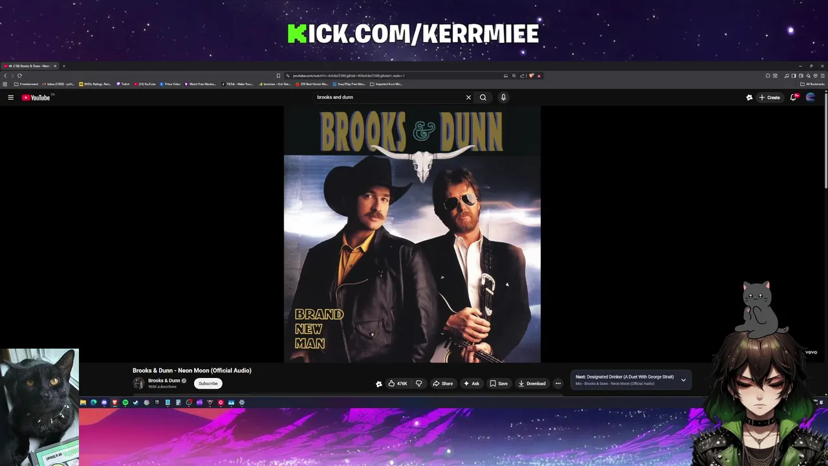Screen dimensions: 828x466
Task: Click the gear icon beside like button
Action: [379, 384]
